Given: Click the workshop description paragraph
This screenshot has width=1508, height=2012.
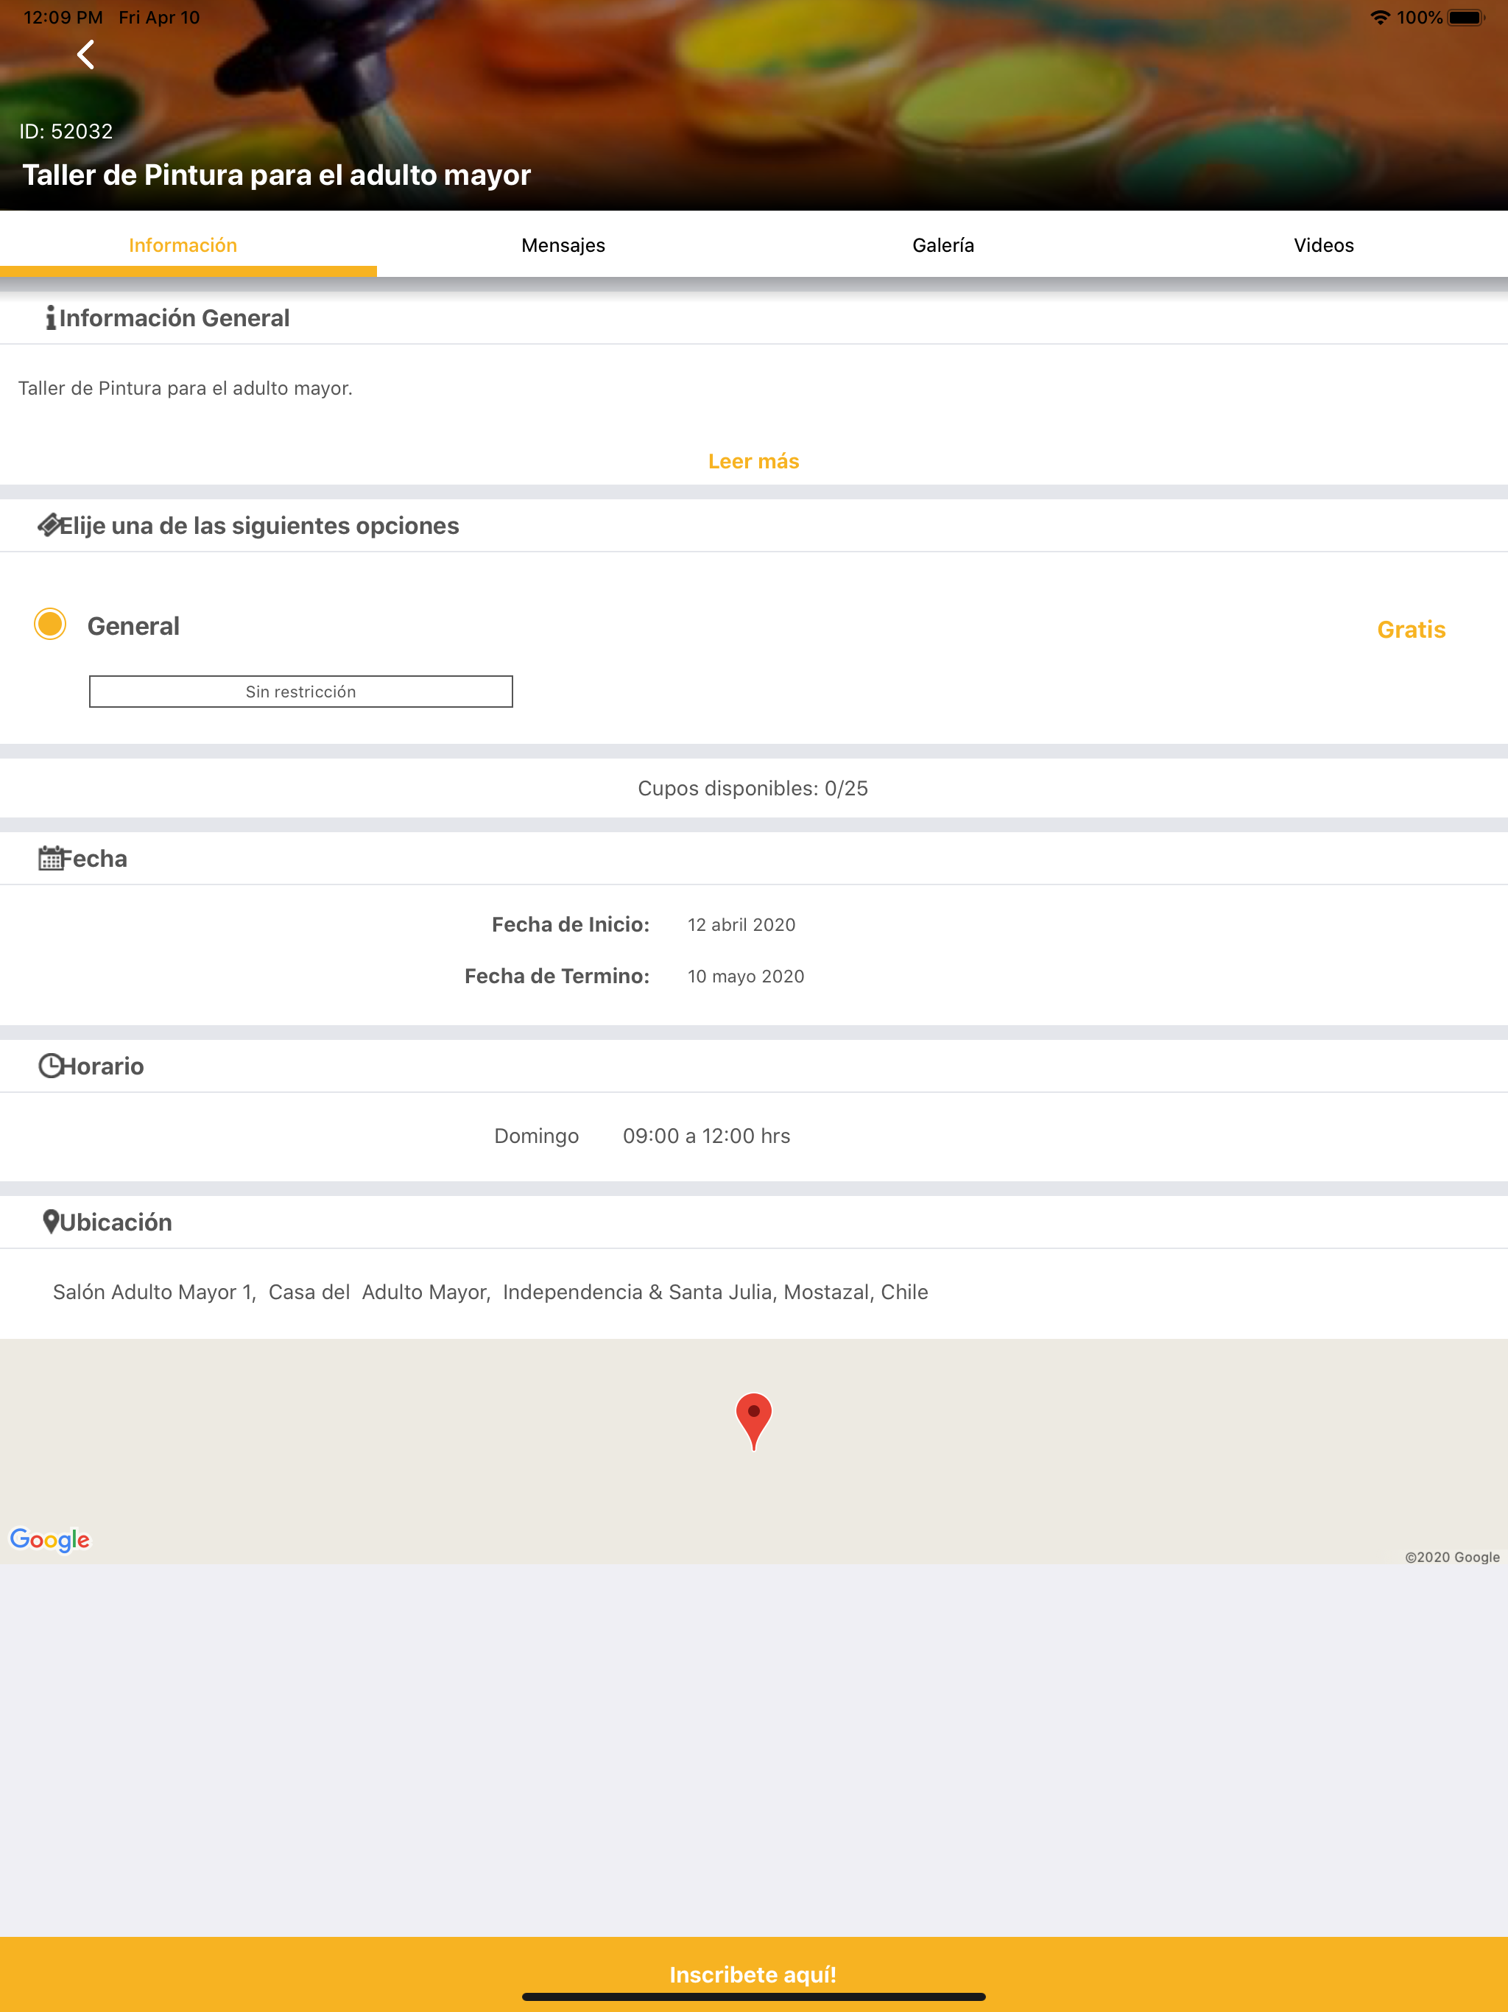Looking at the screenshot, I should point(186,387).
